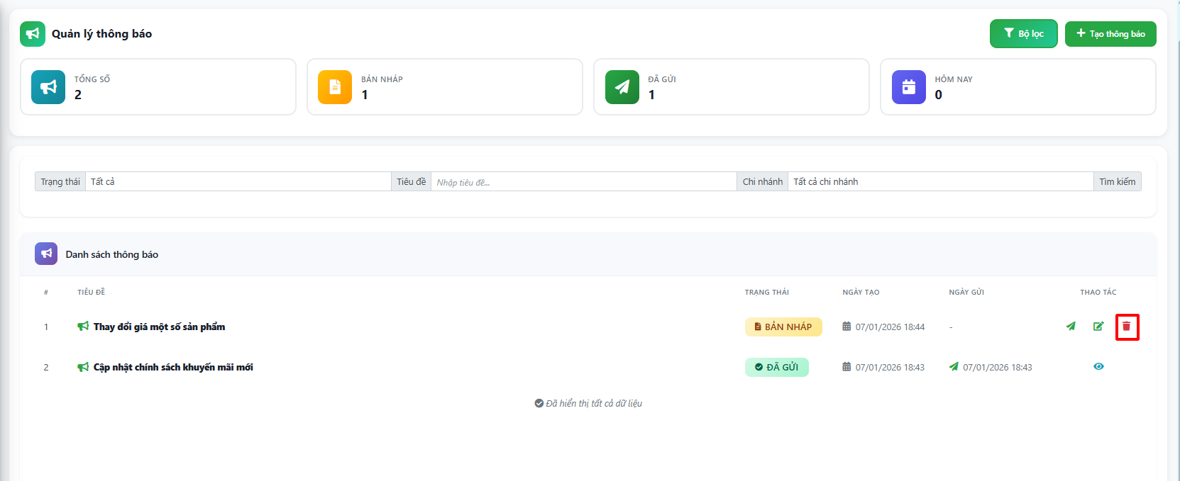1180x481 pixels.
Task: Open 'Thay đổi giá một số sản phẩm' notification
Action: coord(159,327)
